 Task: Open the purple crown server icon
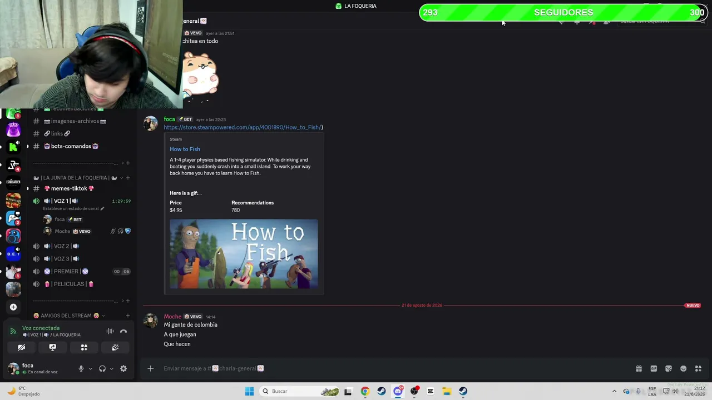point(13,130)
